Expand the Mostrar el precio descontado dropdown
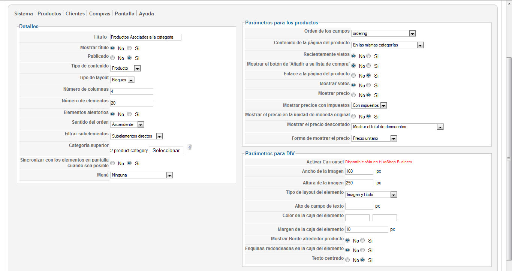 click(x=397, y=127)
